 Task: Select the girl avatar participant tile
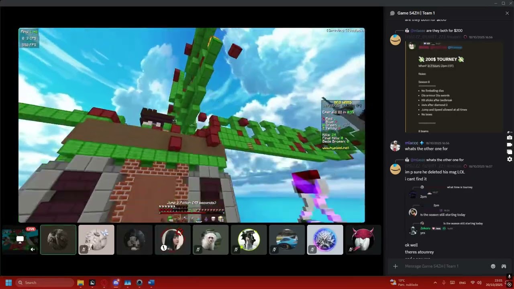[x=173, y=240]
